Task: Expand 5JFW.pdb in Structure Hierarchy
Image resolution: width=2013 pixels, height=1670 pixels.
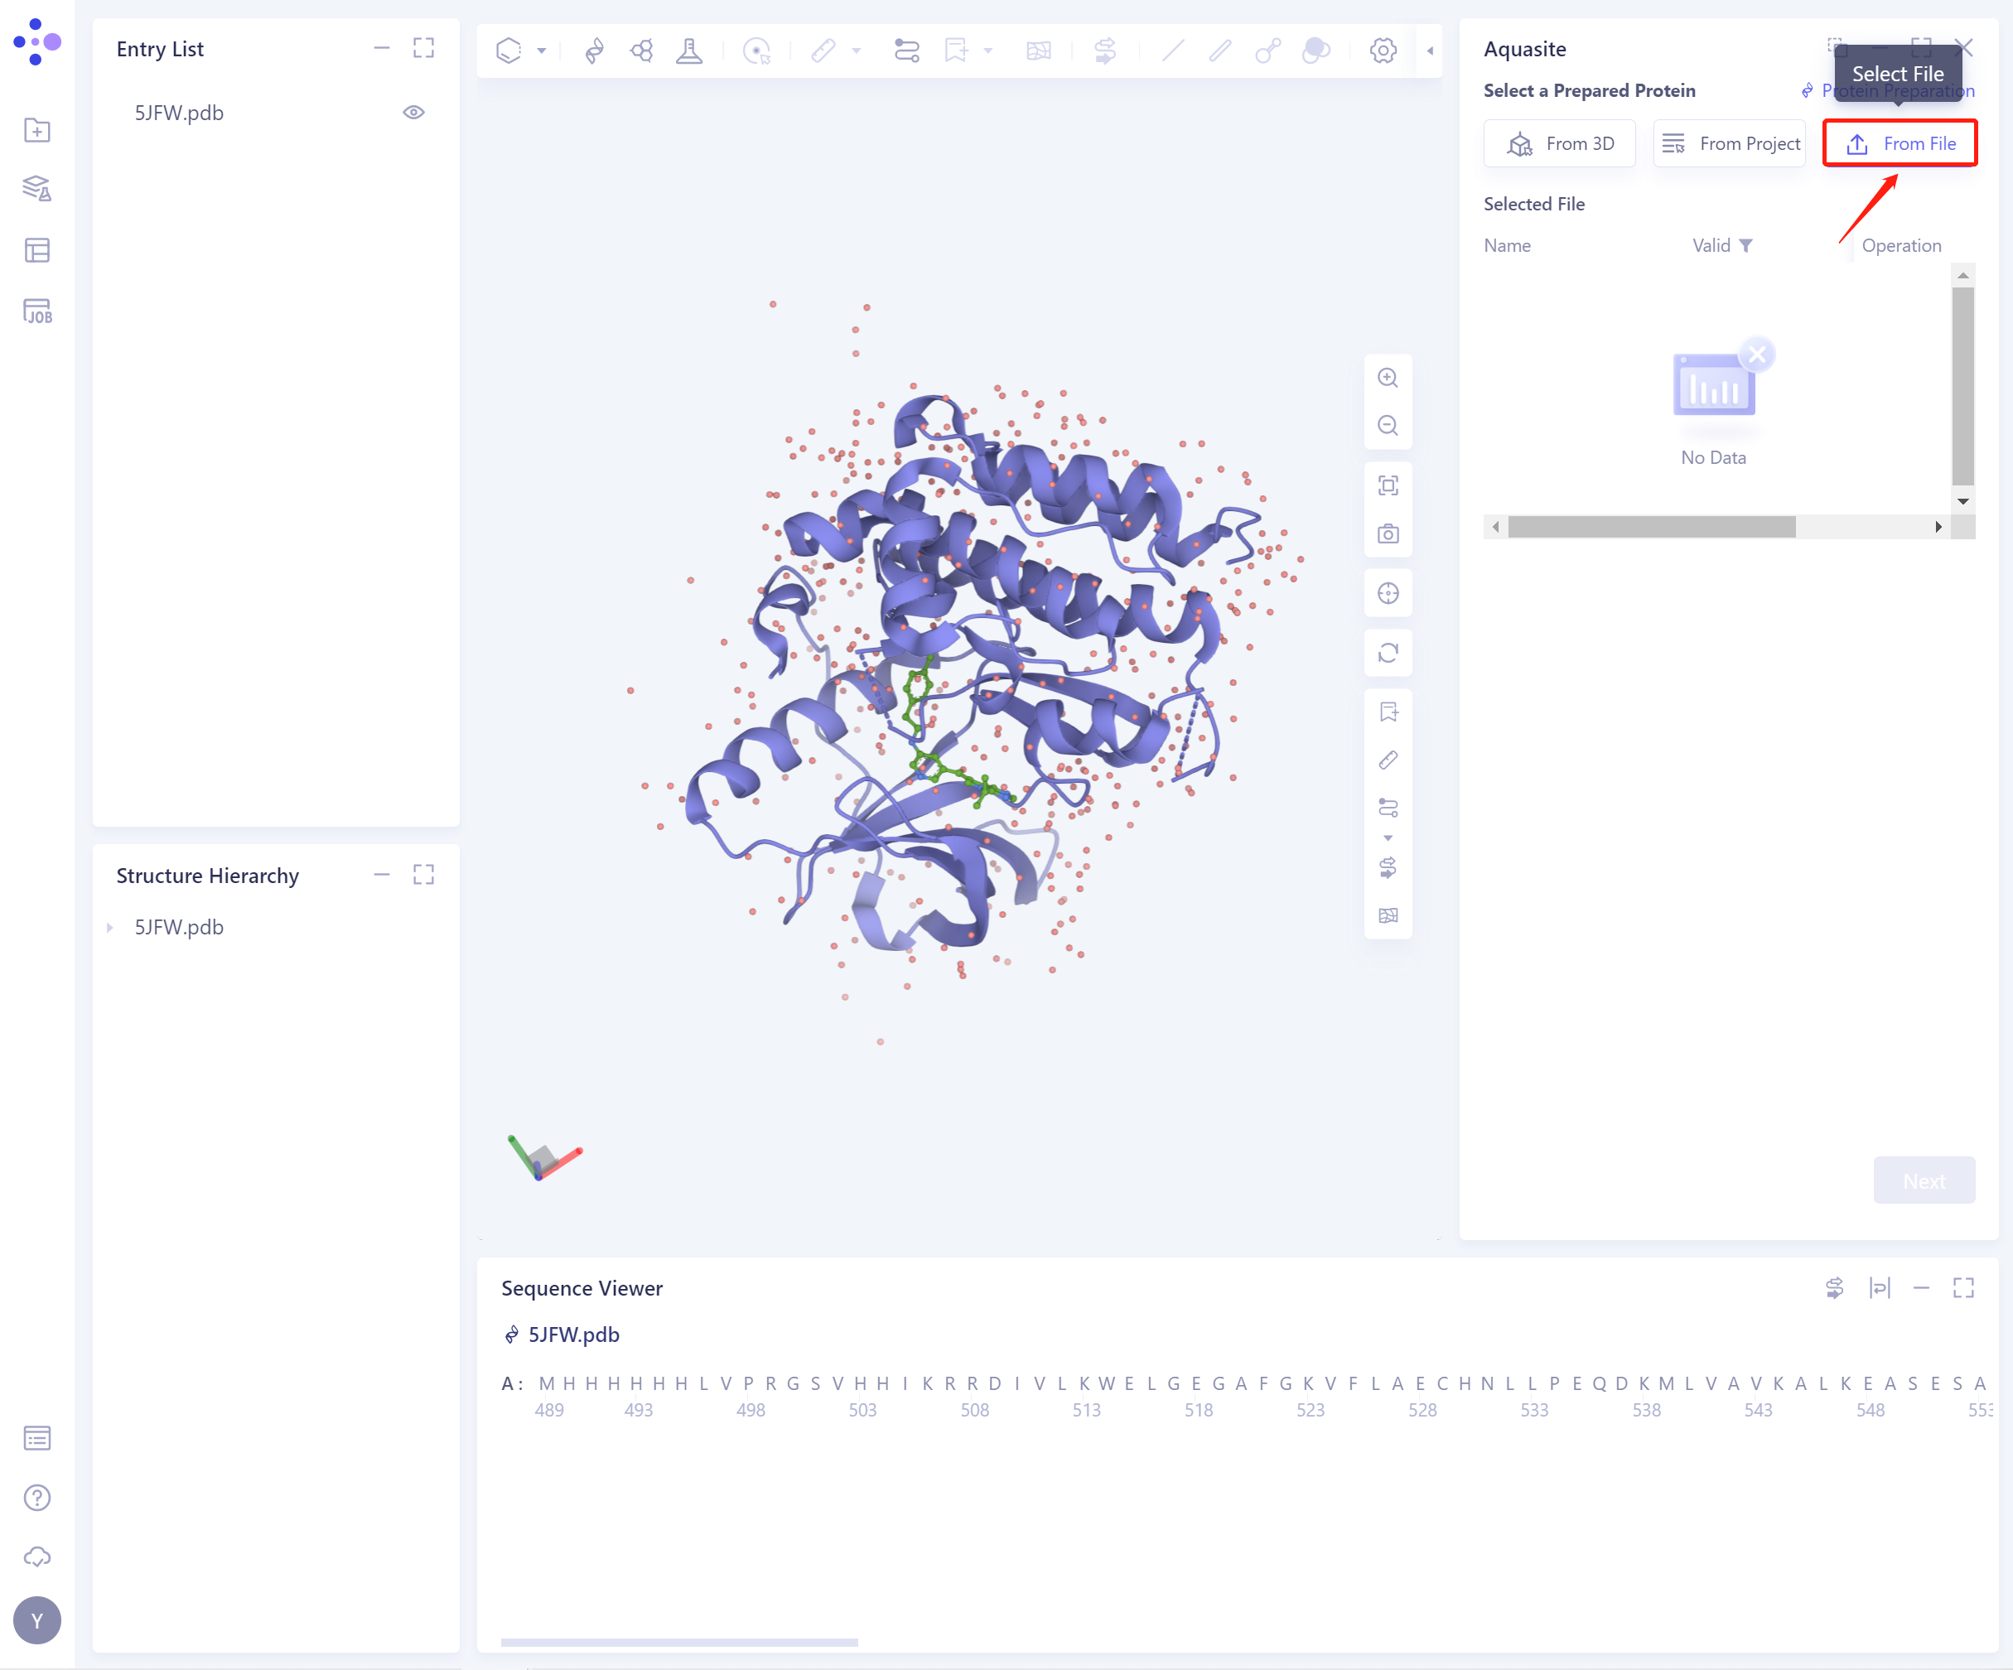Action: click(109, 927)
